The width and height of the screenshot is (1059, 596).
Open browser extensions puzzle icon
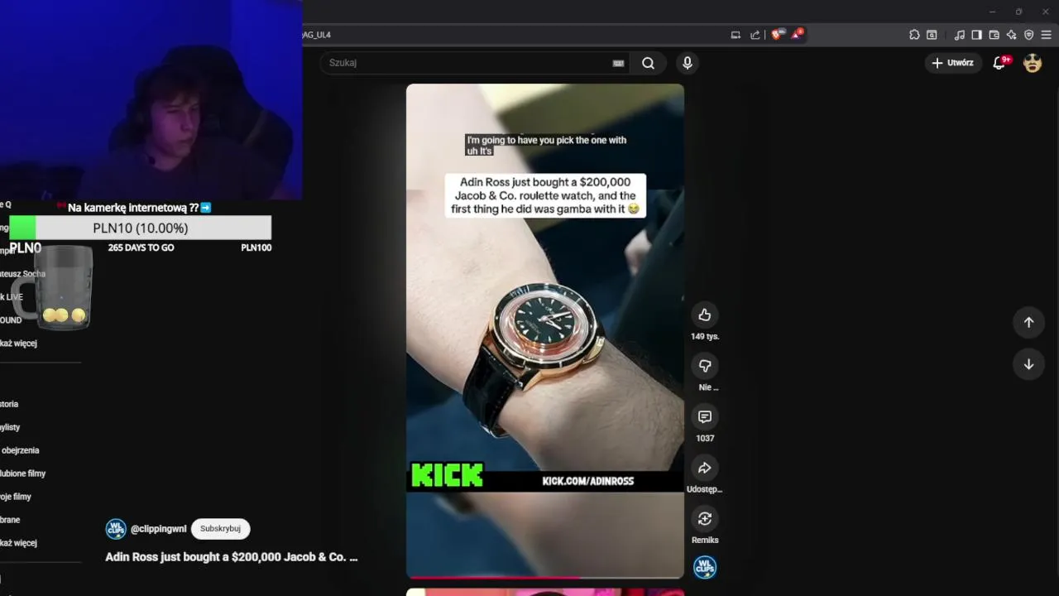[x=914, y=35]
